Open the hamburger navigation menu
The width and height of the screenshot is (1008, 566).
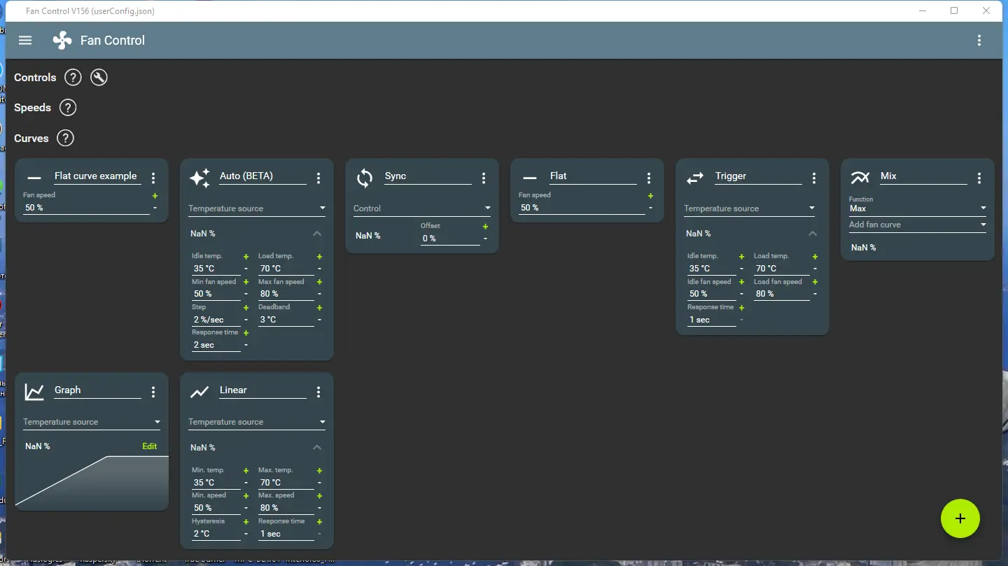[25, 41]
